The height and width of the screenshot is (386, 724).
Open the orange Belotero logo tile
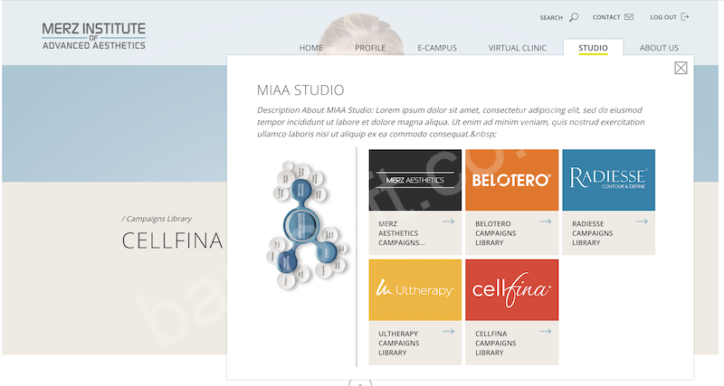pos(511,180)
